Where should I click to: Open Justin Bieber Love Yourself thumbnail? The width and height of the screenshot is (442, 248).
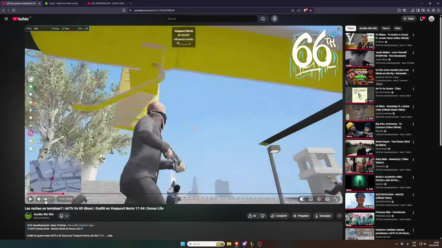(x=360, y=59)
